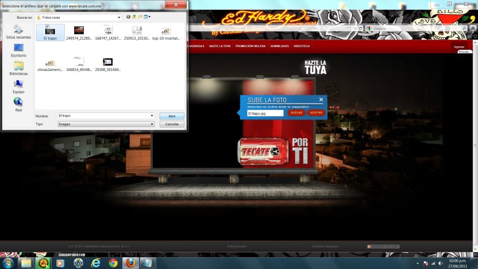This screenshot has height=269, width=478.
Task: Click the Action Center flag tray icon
Action: (426, 263)
